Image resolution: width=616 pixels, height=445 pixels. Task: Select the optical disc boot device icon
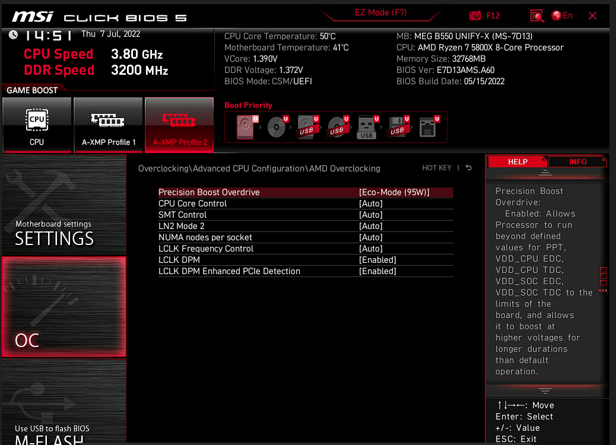point(277,127)
